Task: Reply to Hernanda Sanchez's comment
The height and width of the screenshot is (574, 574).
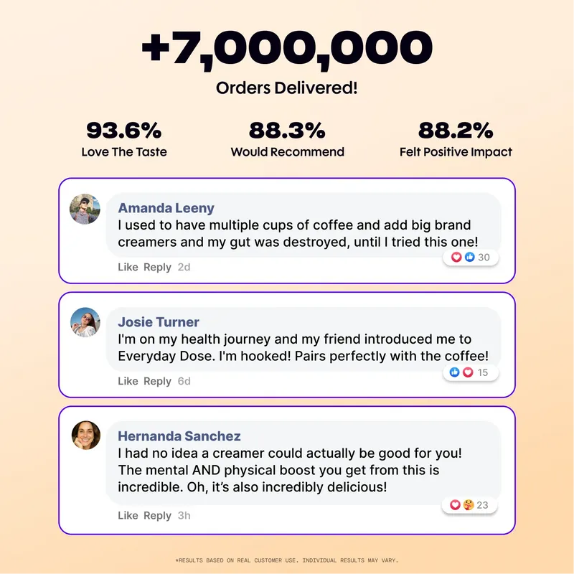Action: (157, 515)
